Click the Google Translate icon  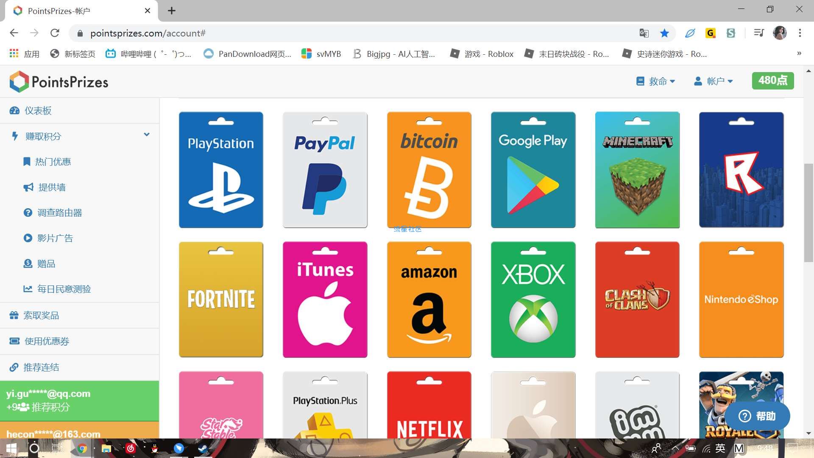pos(644,33)
